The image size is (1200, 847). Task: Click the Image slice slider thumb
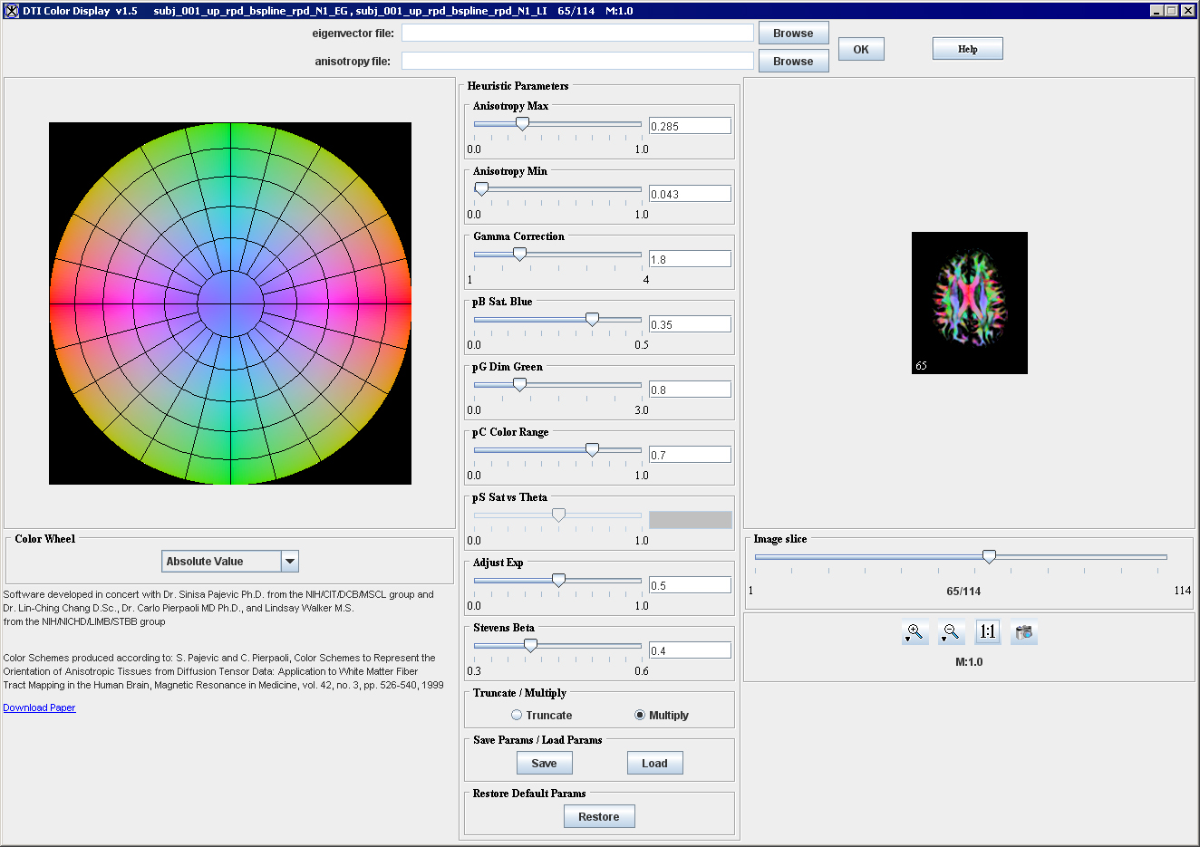coord(989,556)
